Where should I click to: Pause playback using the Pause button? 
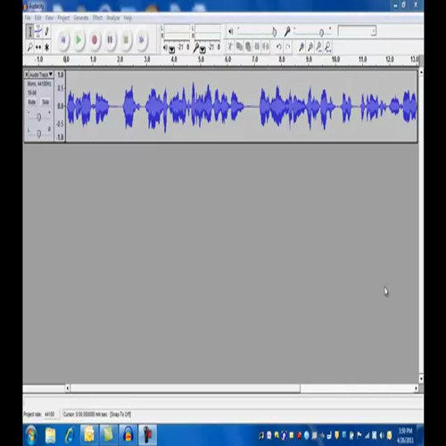110,39
